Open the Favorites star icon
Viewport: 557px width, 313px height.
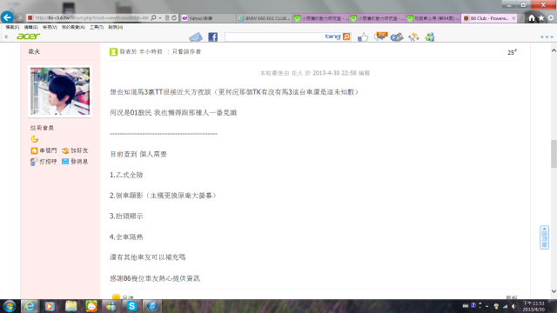click(541, 18)
